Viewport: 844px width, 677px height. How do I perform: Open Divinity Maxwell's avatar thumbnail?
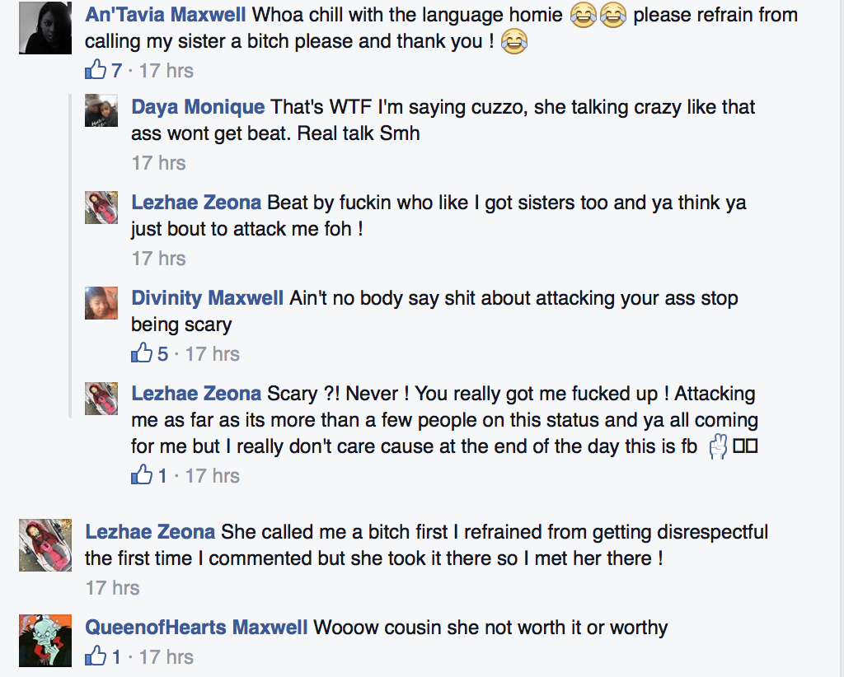click(x=101, y=302)
